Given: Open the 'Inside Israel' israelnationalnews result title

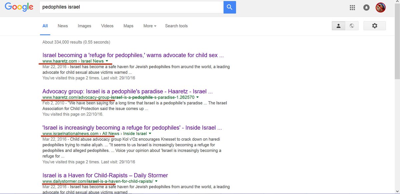Looking at the screenshot, I should pos(132,127).
